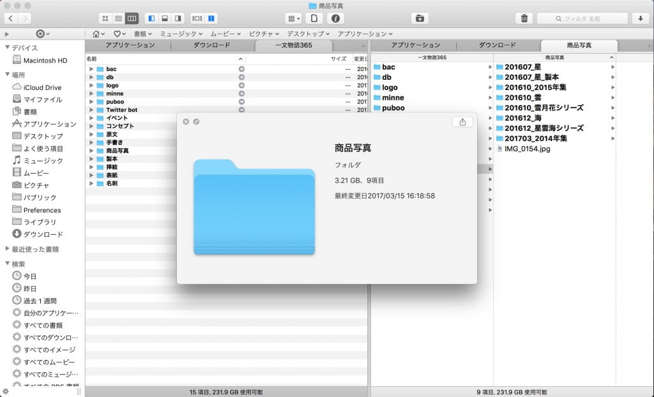654x397 pixels.
Task: Switch to right pane アプリケーション tab
Action: (x=415, y=45)
